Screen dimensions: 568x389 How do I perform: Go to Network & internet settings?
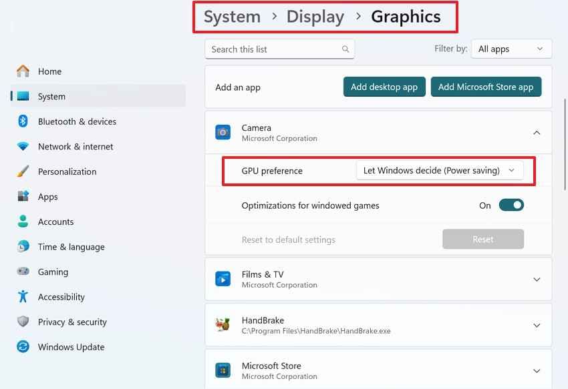coord(98,147)
